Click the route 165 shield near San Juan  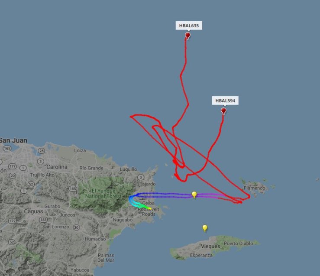[7, 149]
